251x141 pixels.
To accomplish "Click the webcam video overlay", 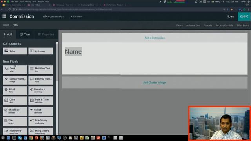I will (219, 123).
